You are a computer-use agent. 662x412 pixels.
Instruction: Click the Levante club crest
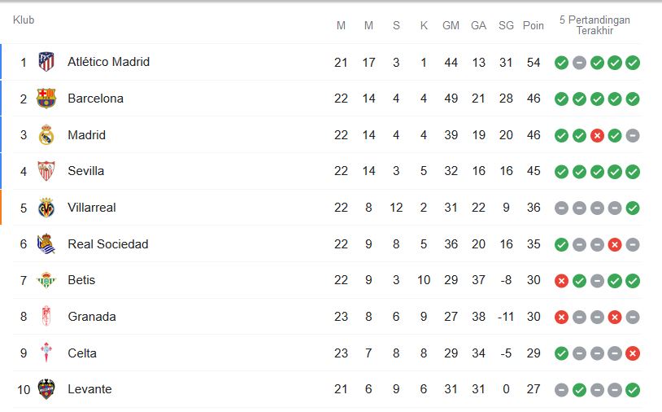[x=46, y=389]
